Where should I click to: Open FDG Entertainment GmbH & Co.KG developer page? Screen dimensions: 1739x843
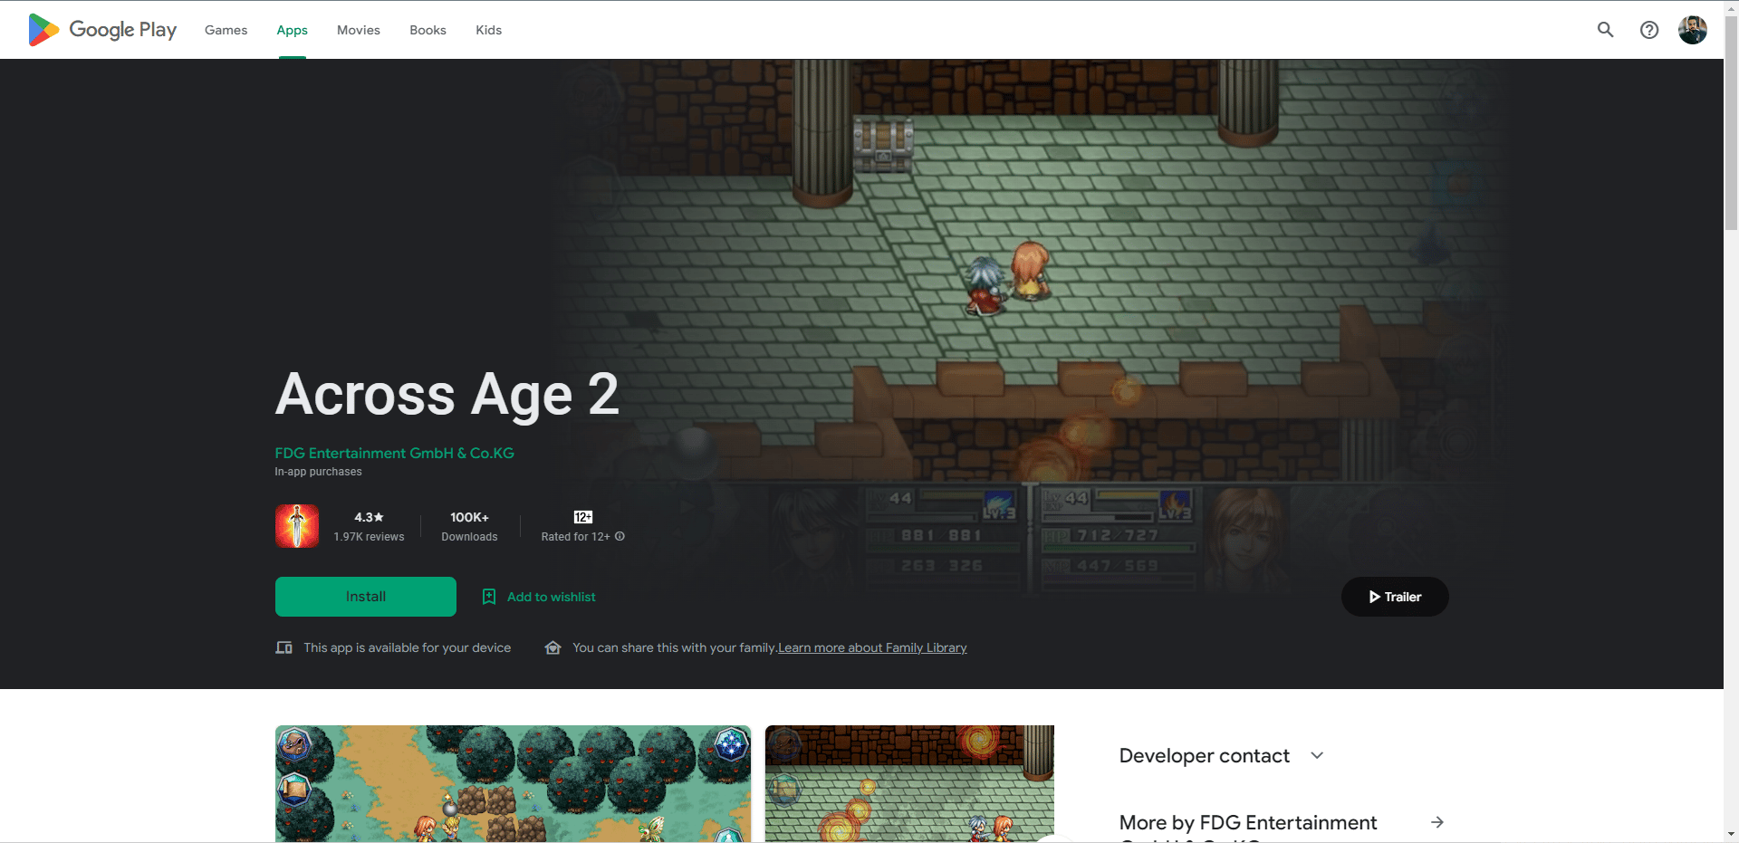[x=394, y=453]
